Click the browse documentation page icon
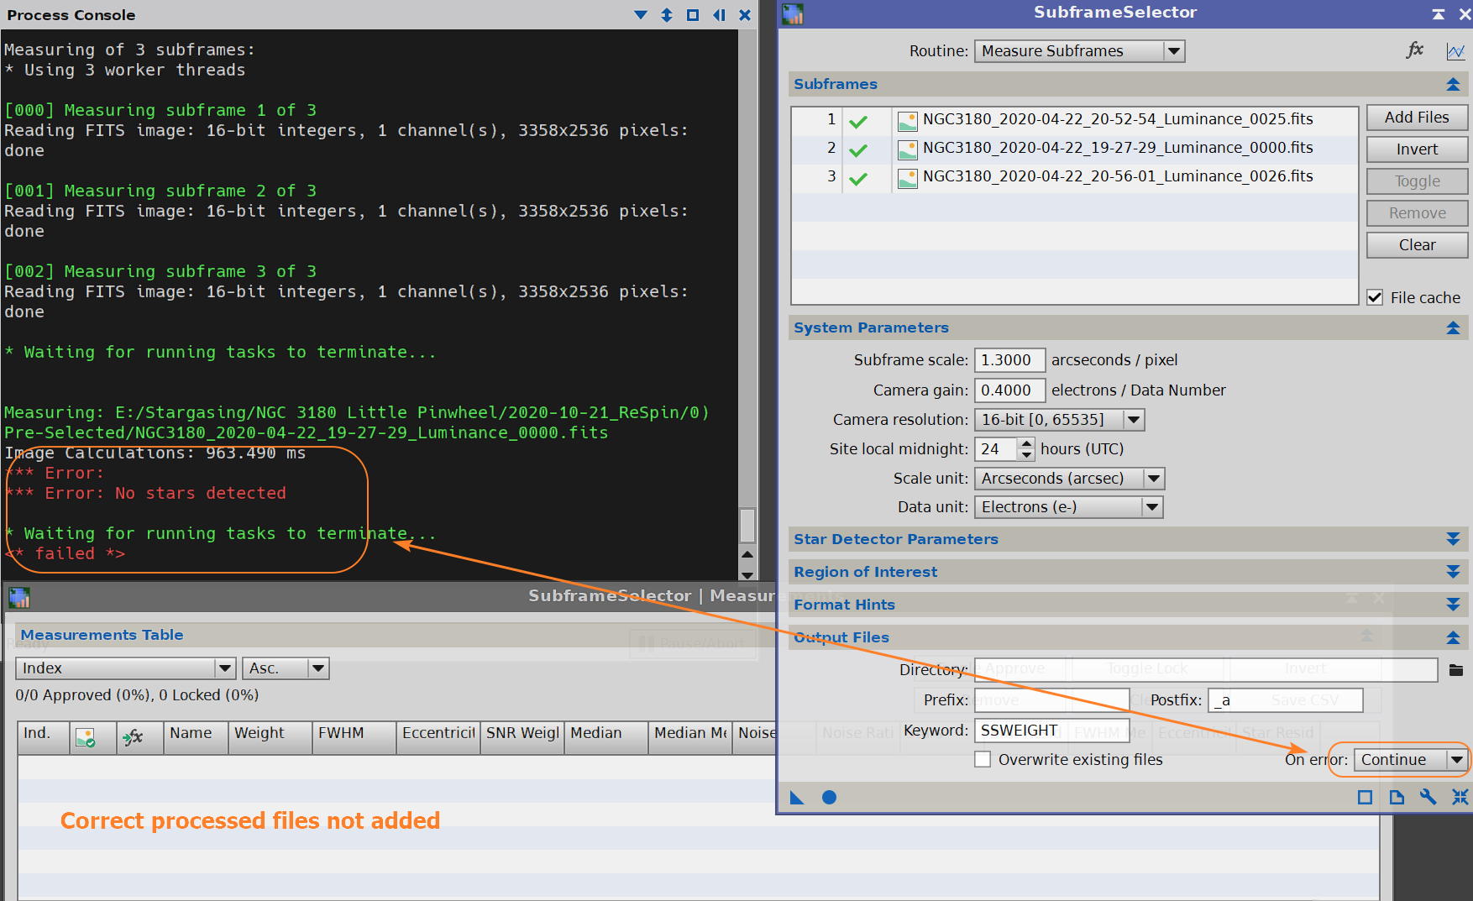 point(1397,797)
